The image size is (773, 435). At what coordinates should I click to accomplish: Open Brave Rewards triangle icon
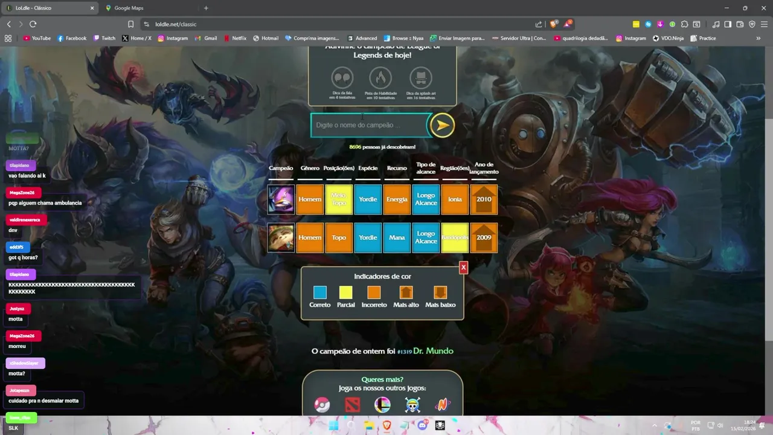[x=567, y=24]
